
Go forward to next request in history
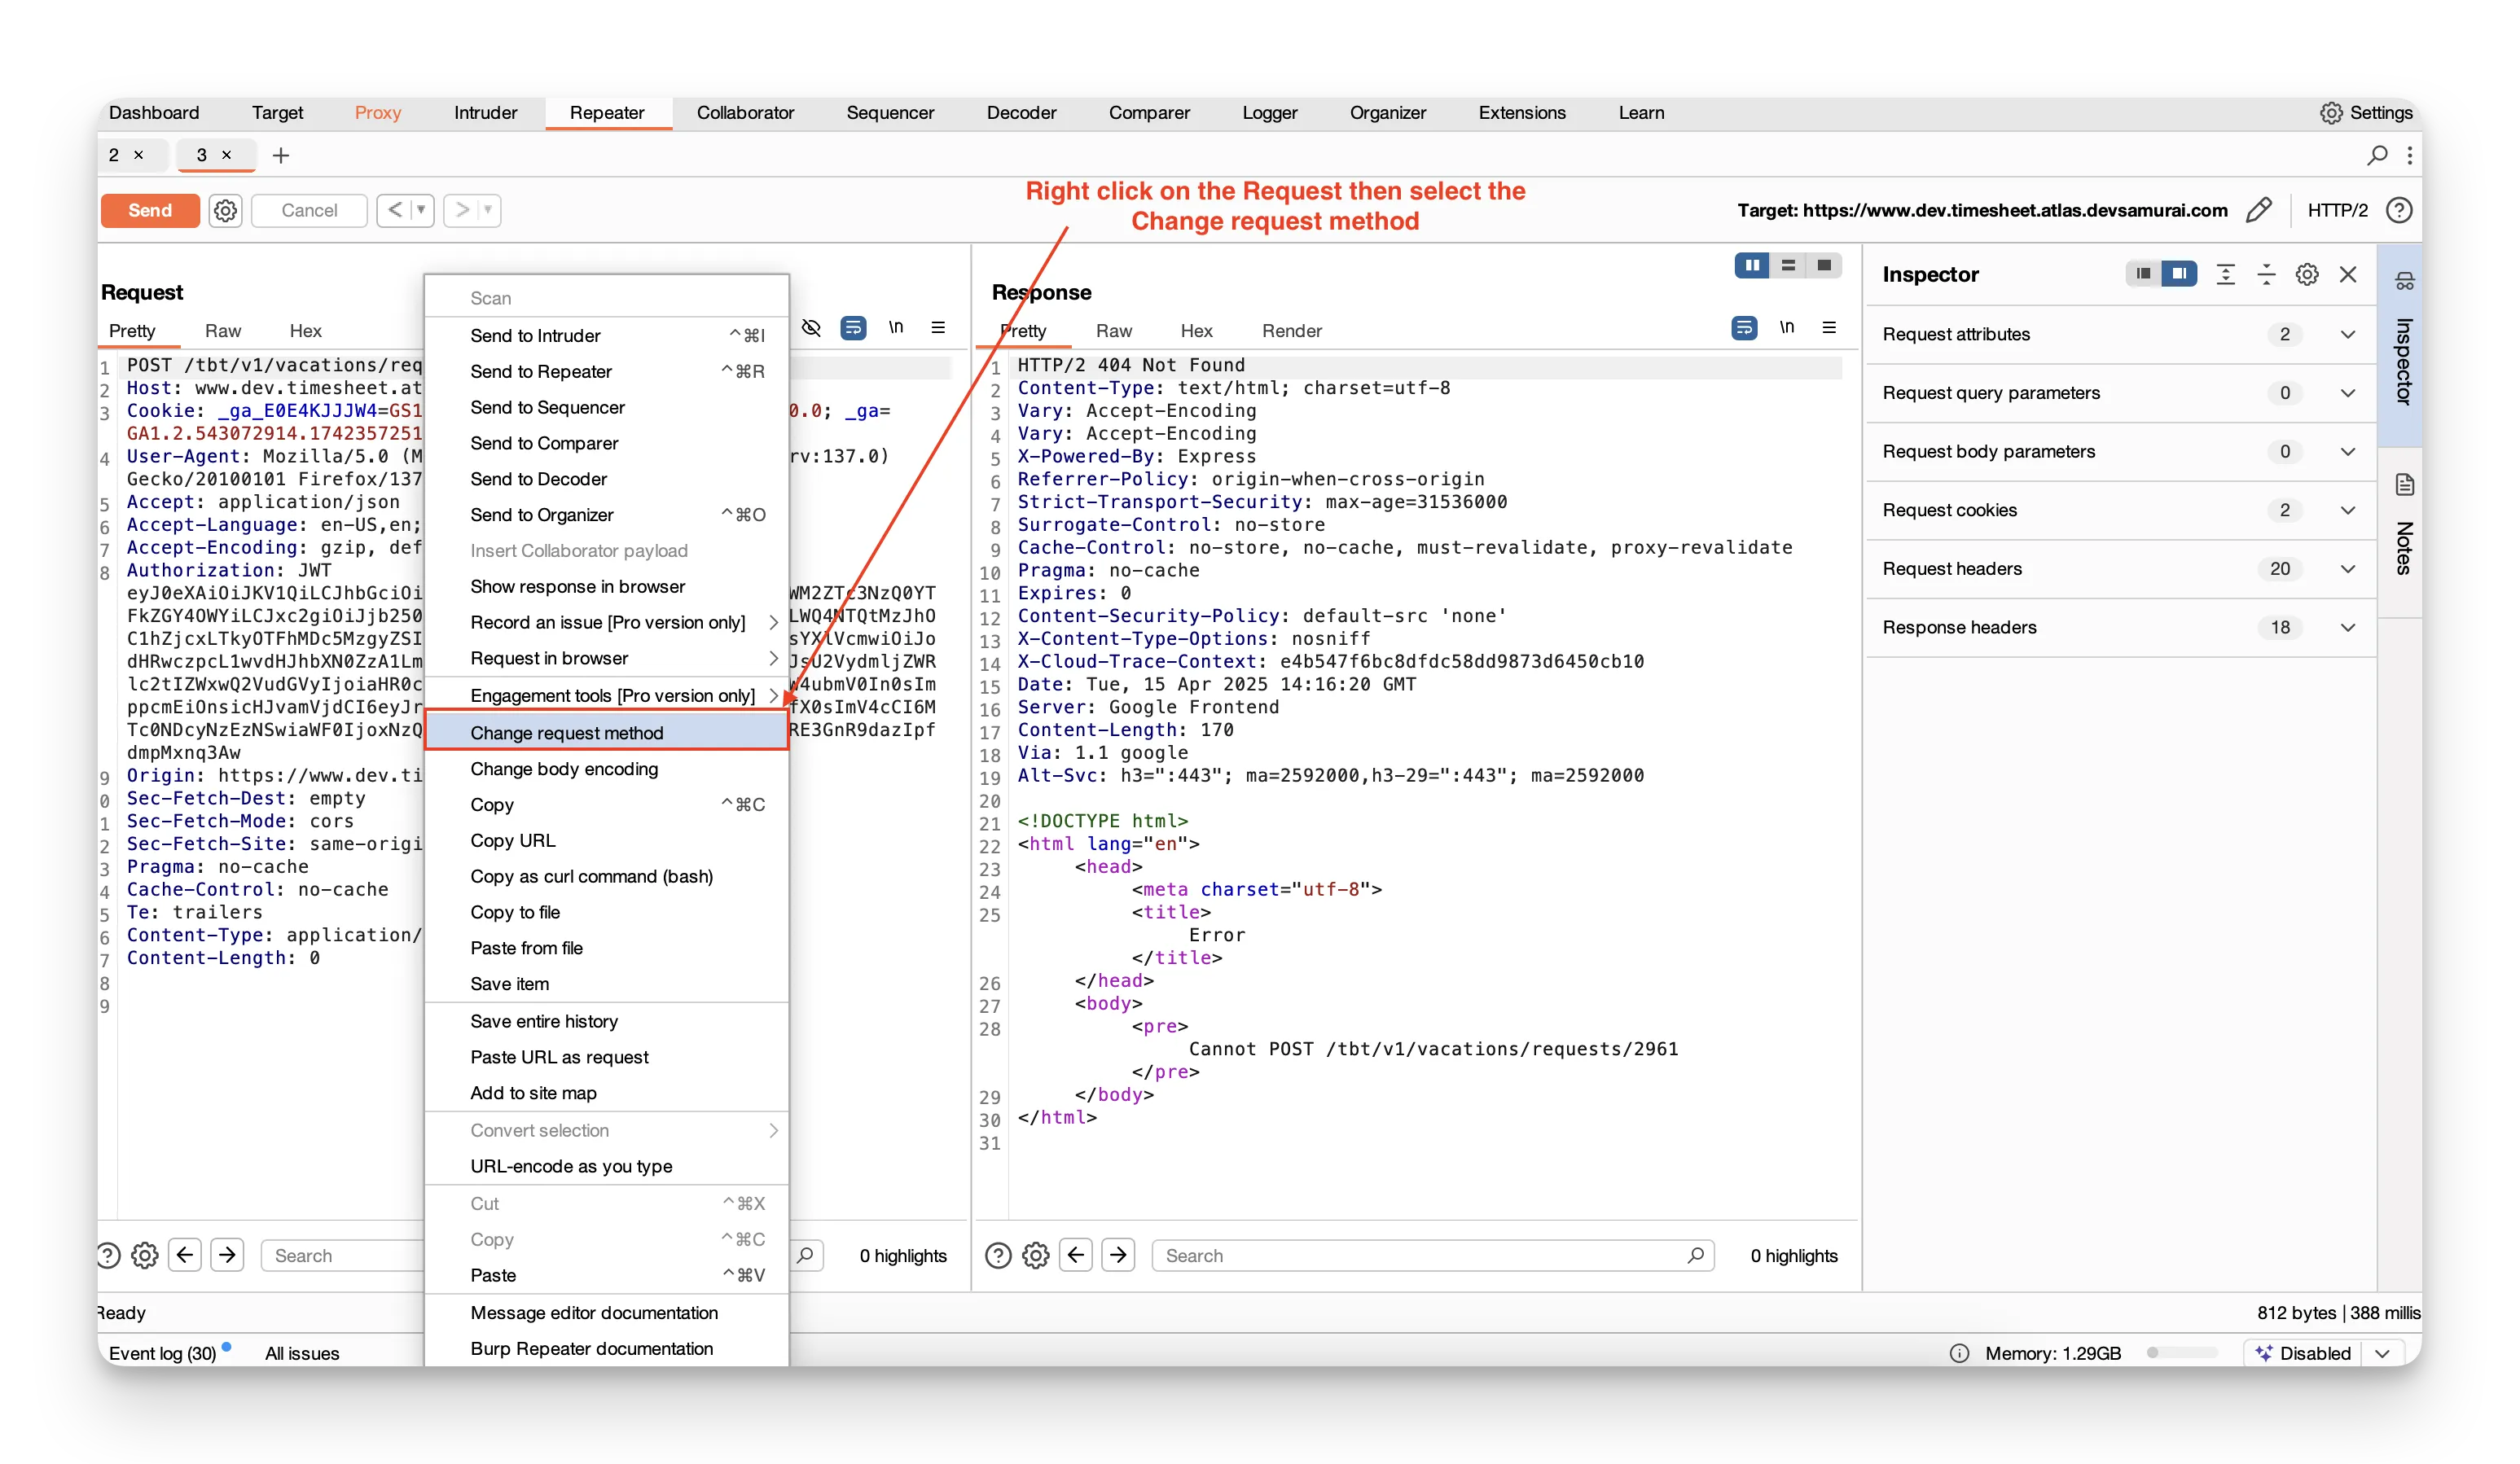pyautogui.click(x=462, y=210)
